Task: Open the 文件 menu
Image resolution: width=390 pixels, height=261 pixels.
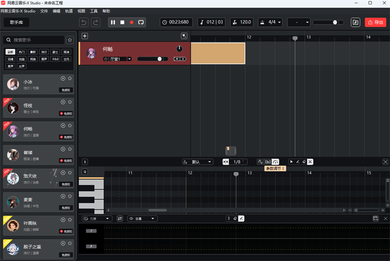Action: point(44,11)
